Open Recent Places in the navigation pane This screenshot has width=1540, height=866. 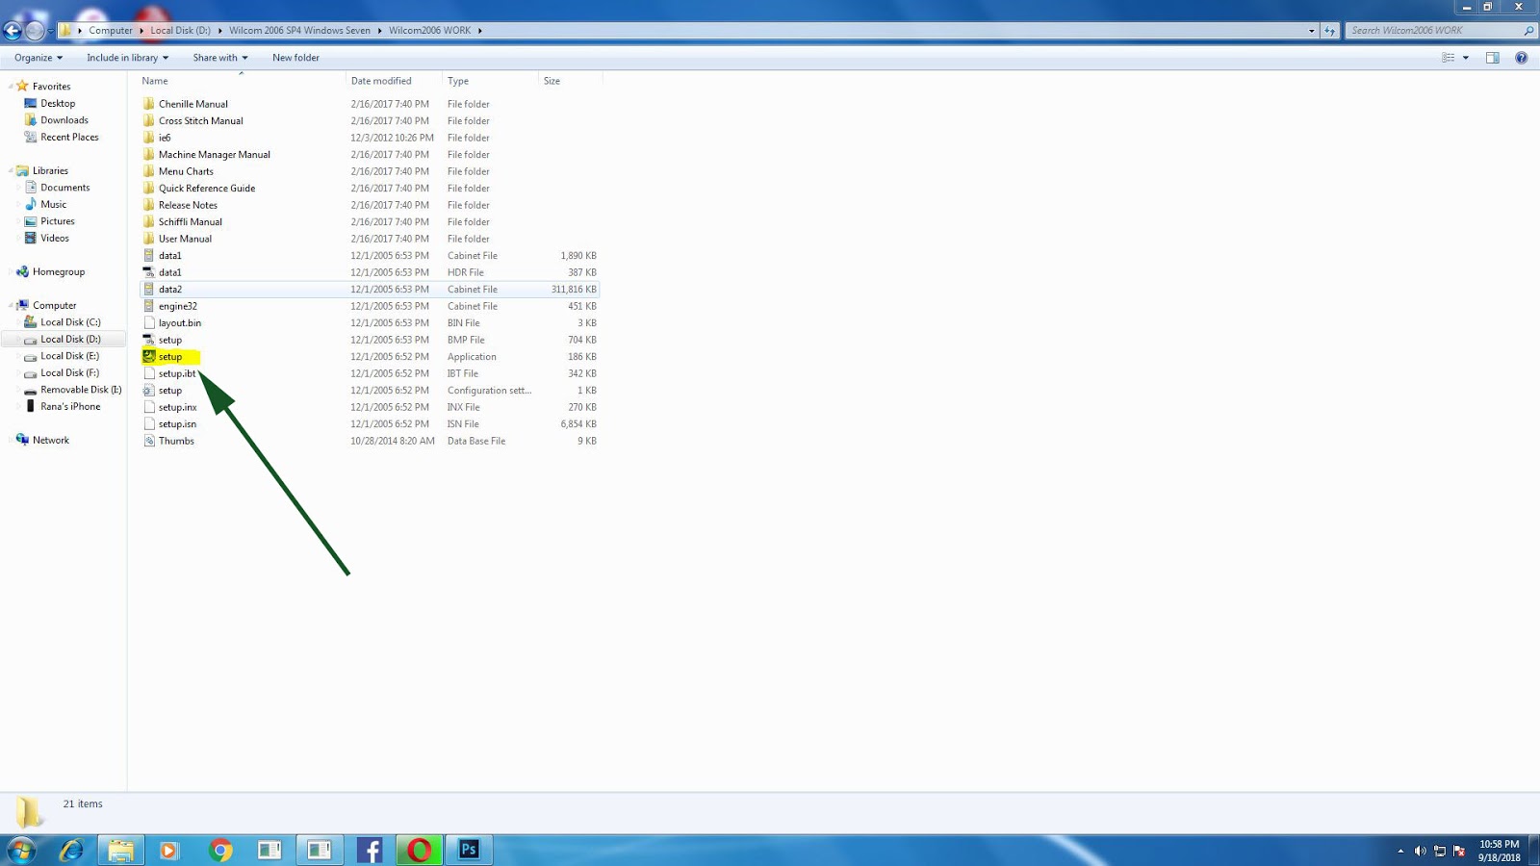coord(69,138)
